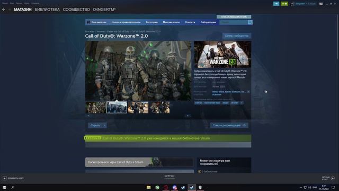Click the store search magnifier icon
Viewport: 339px width, 191px height.
(250, 22)
